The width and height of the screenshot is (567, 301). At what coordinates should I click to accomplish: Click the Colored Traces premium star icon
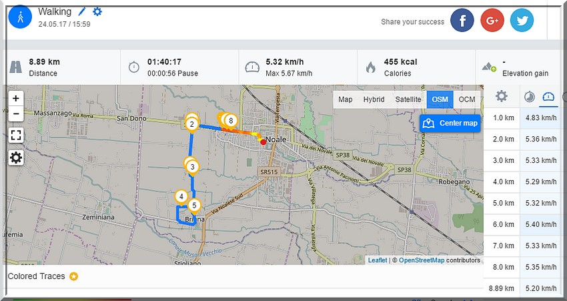click(74, 276)
